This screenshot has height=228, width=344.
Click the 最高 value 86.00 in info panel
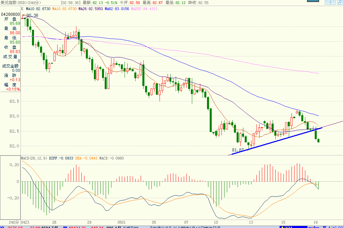[15, 33]
